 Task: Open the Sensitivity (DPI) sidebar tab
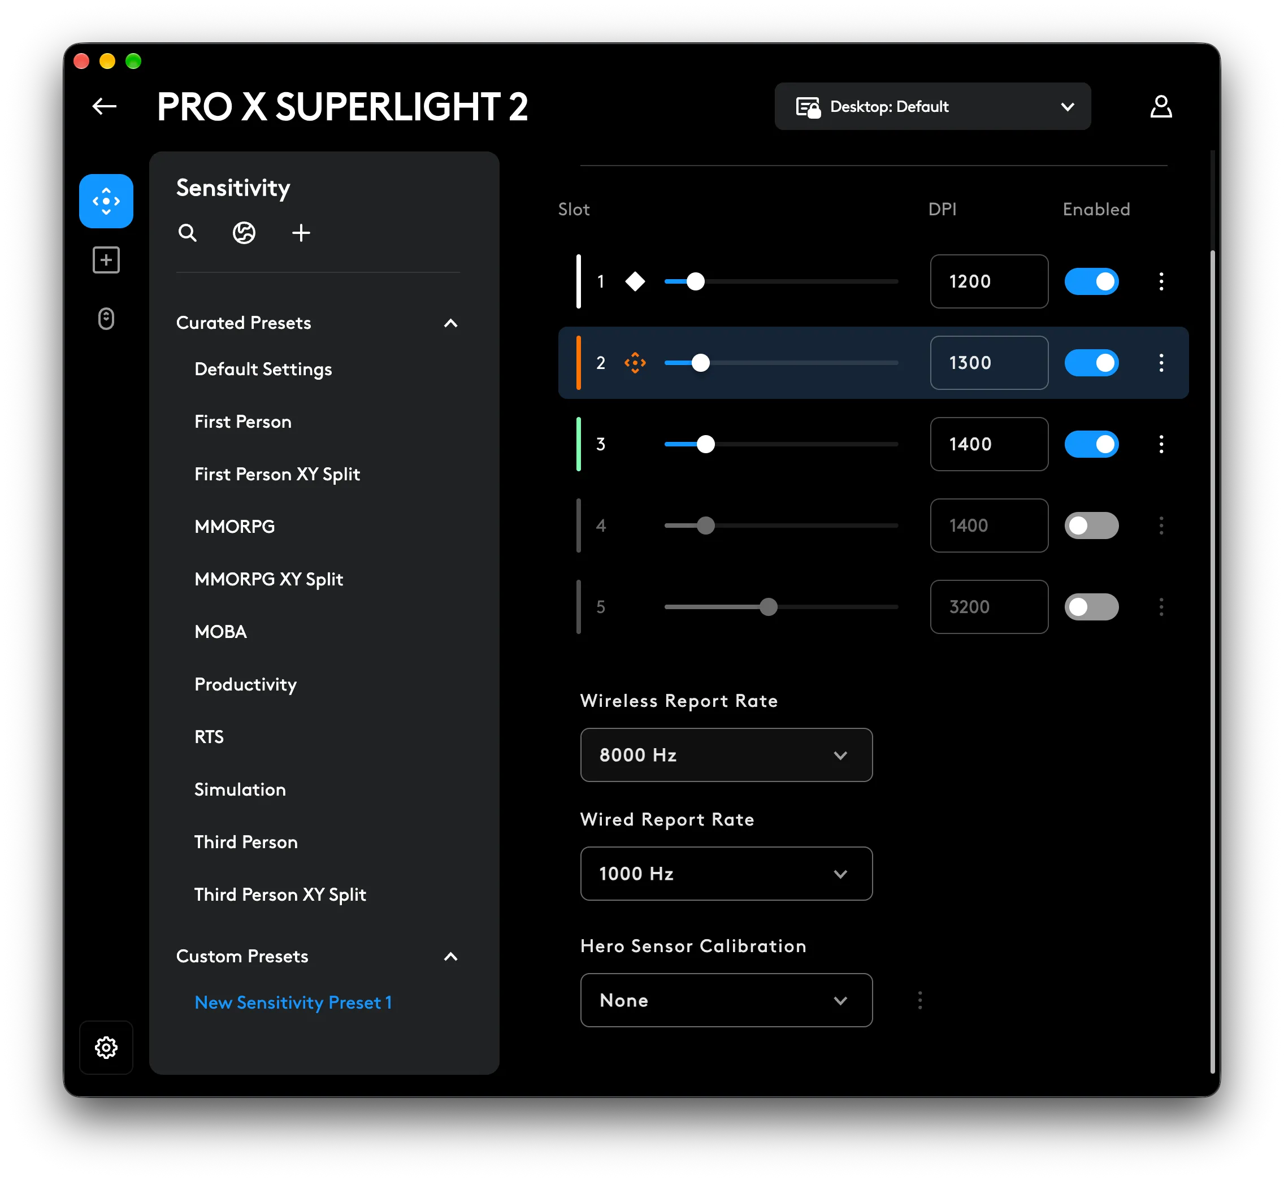point(106,201)
